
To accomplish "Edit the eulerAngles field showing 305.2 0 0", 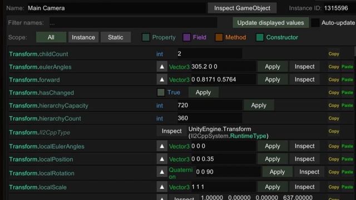I will point(223,67).
